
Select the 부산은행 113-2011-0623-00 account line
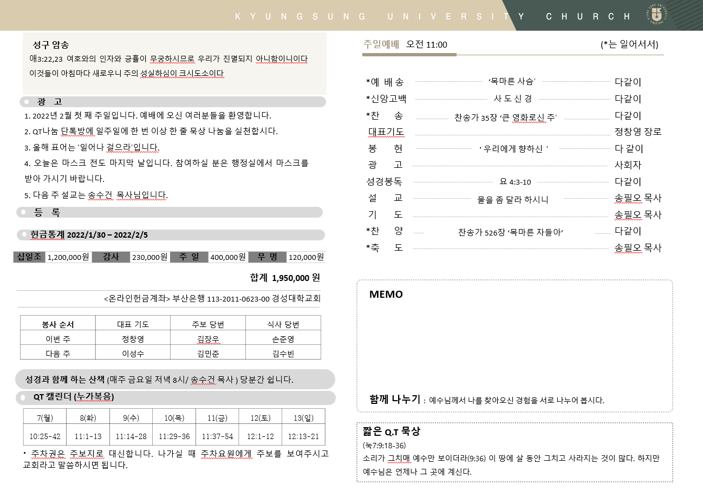coord(212,298)
